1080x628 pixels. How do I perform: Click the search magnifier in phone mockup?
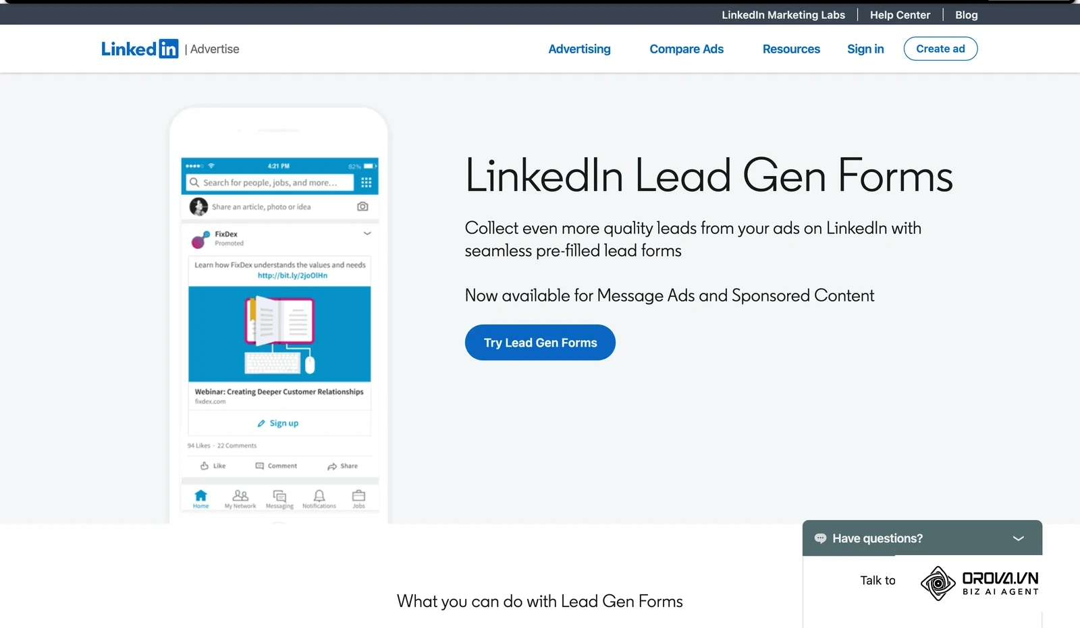coord(194,183)
